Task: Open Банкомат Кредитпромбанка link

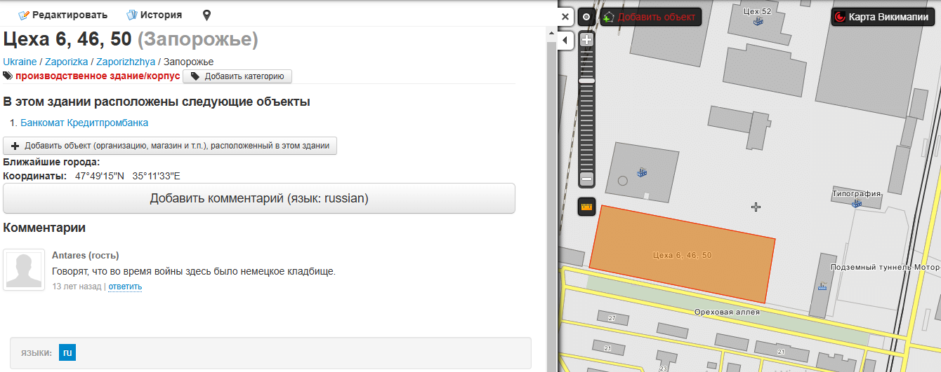Action: pyautogui.click(x=84, y=123)
